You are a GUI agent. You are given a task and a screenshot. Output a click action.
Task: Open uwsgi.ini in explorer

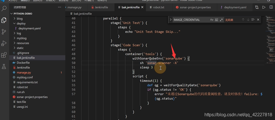pos(37,107)
